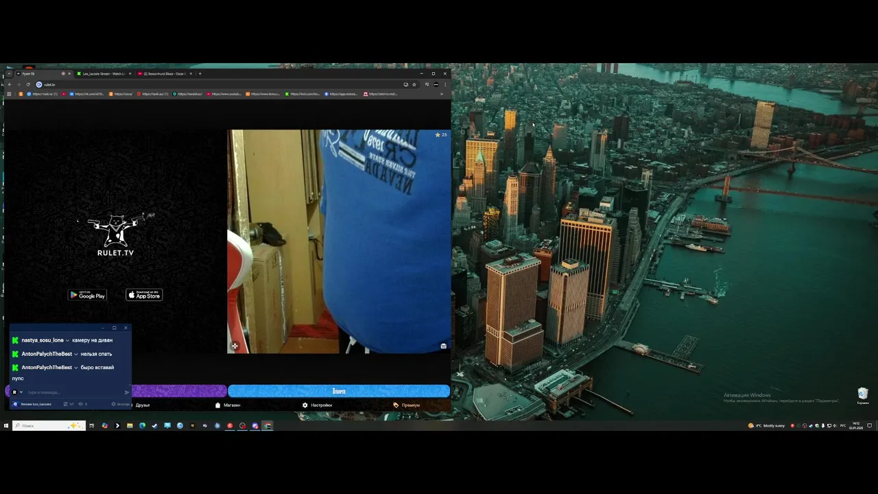Send the chat message with arrow icon
Screen dimensions: 878x494
(127, 392)
